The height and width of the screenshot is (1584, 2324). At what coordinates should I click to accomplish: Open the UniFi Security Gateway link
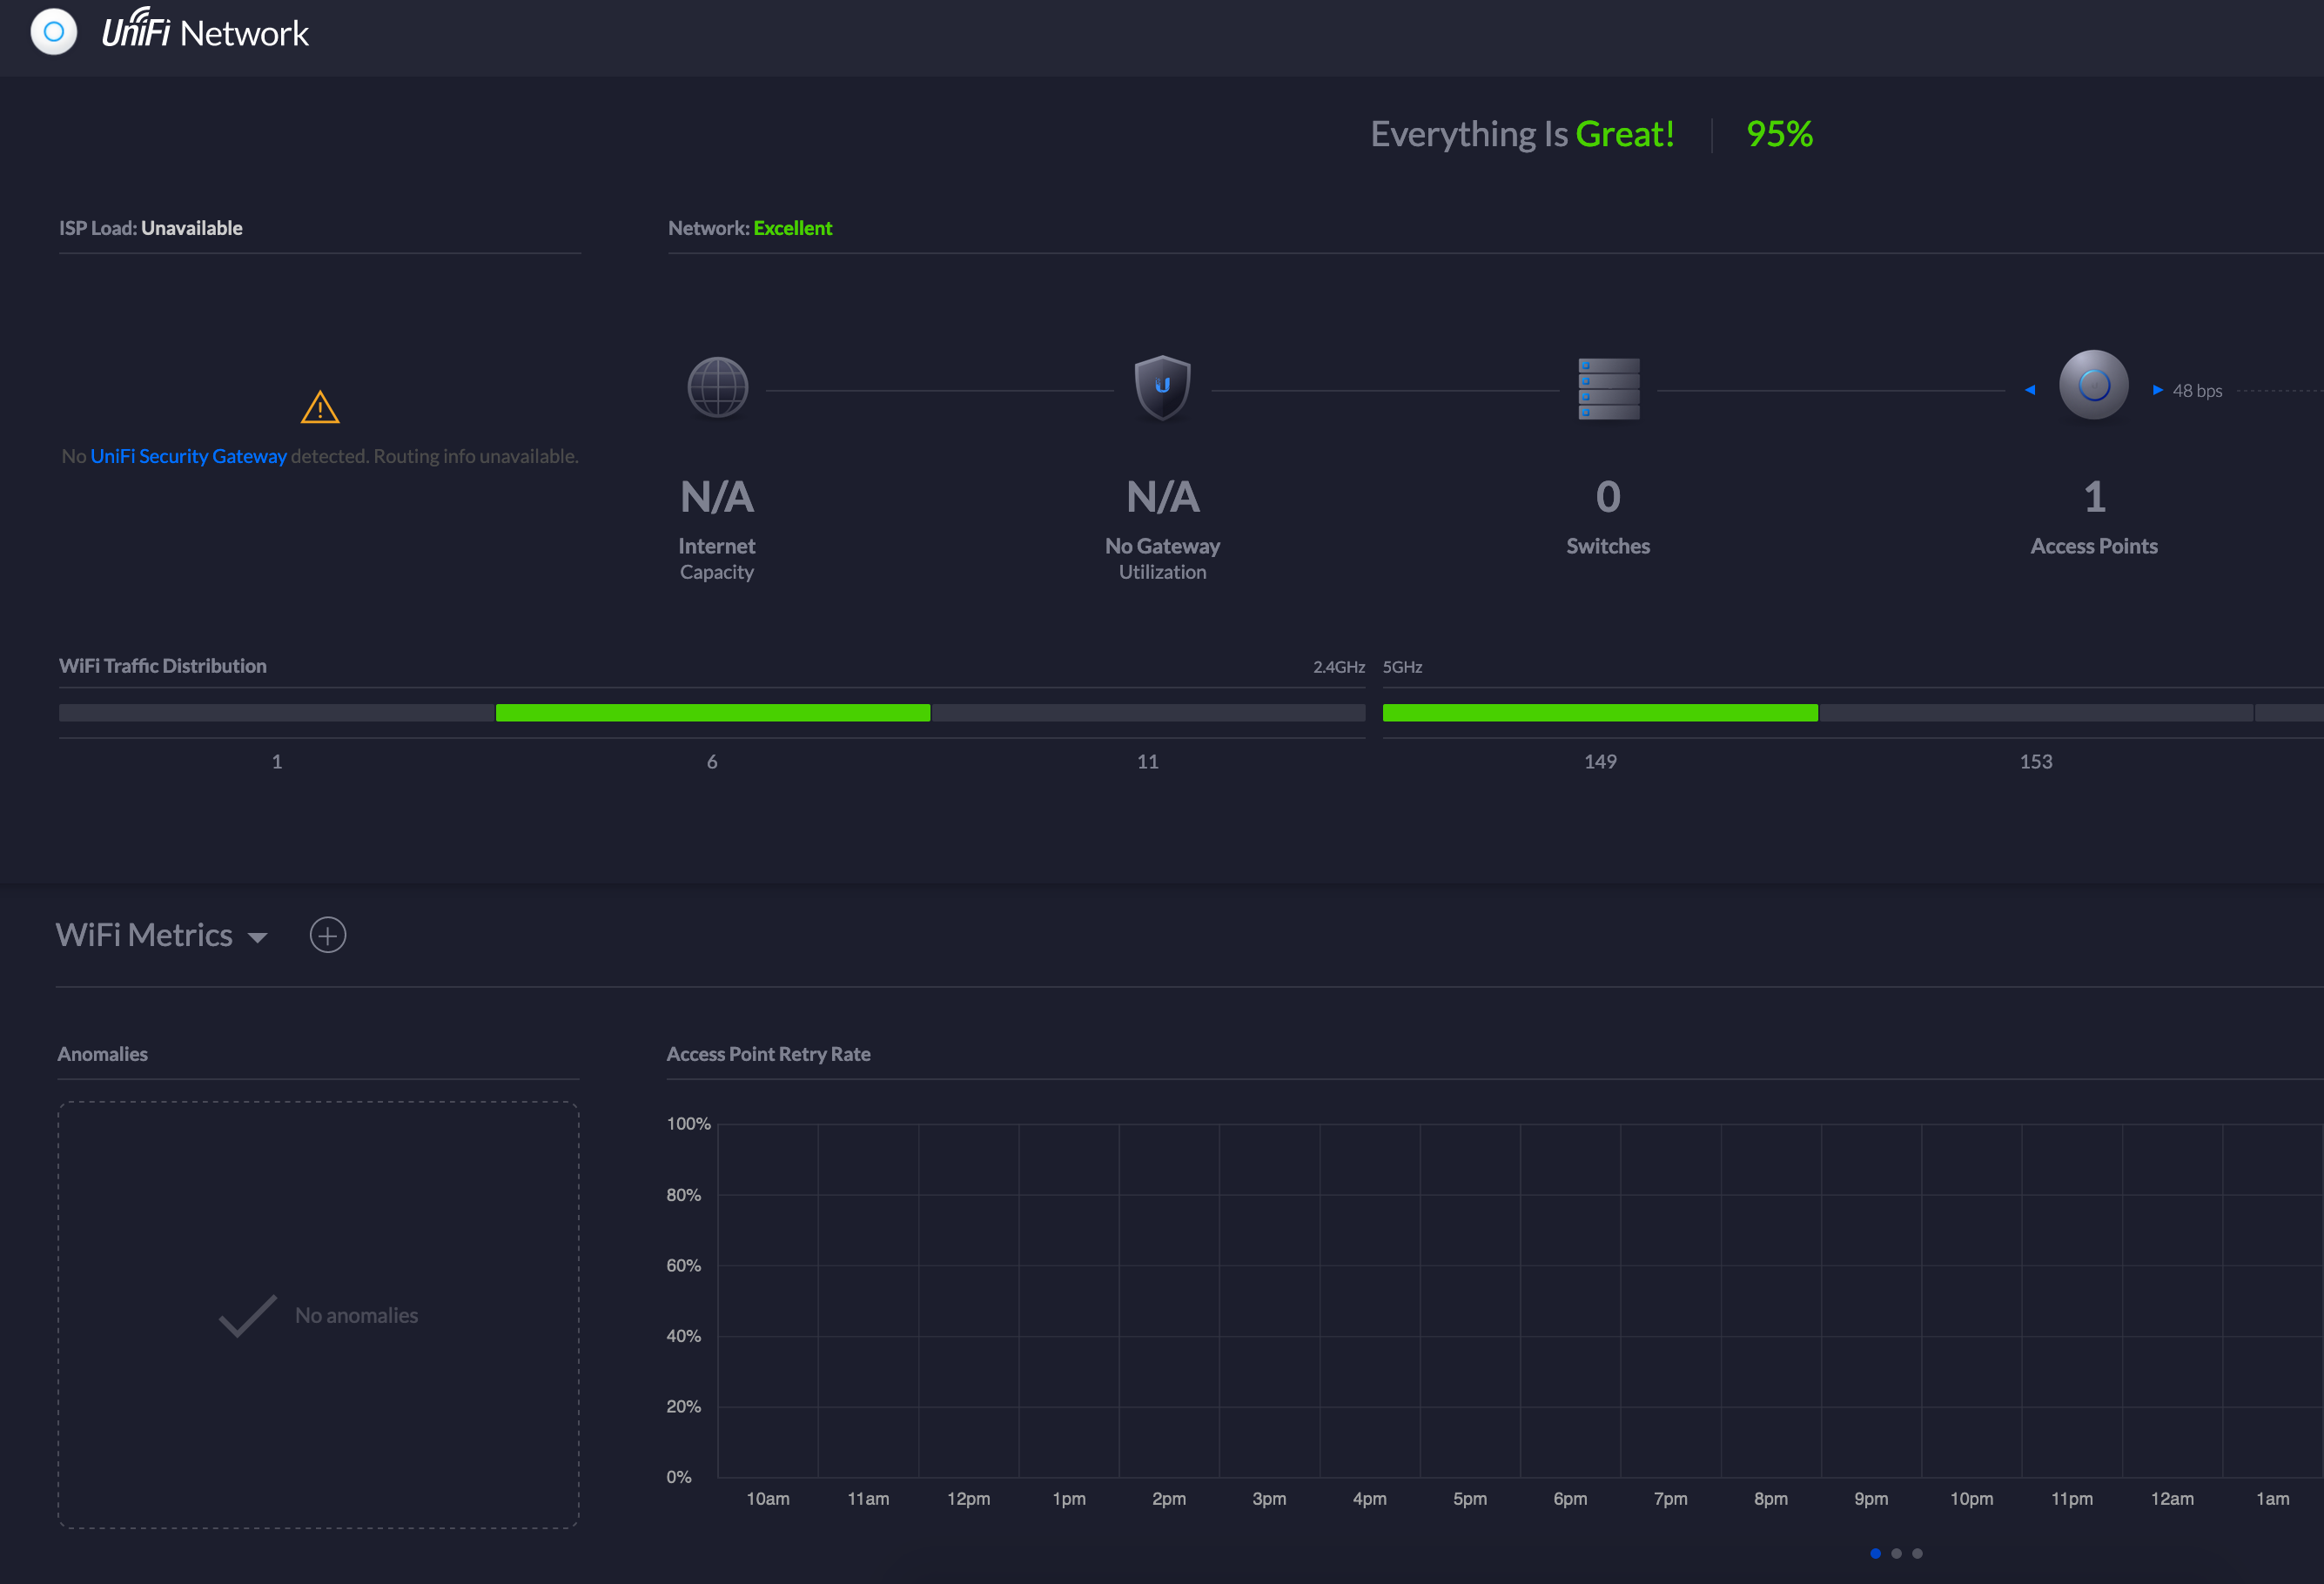click(x=189, y=455)
